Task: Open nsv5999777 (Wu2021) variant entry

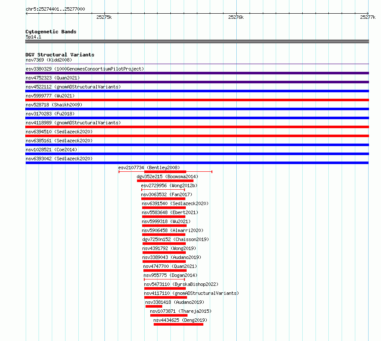Action: click(x=50, y=96)
